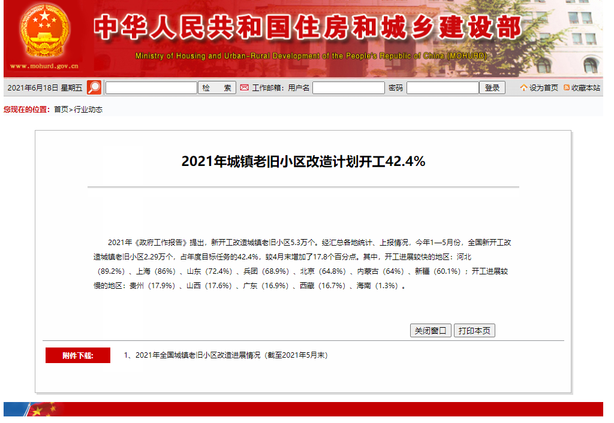
Task: Click the orange magnifier search icon
Action: (94, 87)
